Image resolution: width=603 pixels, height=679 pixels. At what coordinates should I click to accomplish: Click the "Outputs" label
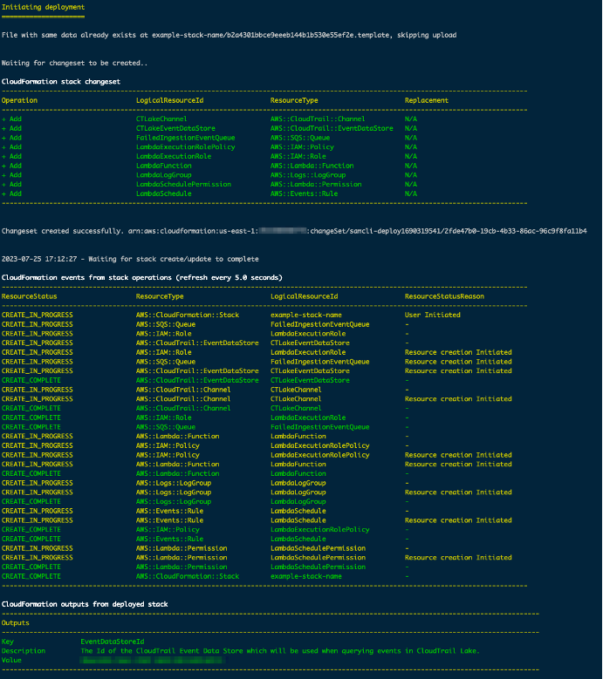click(15, 623)
